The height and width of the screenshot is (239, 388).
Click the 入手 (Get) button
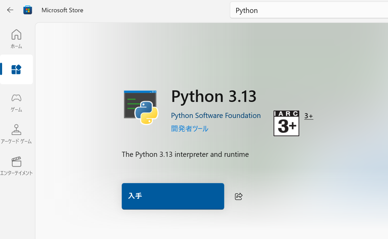(x=173, y=196)
